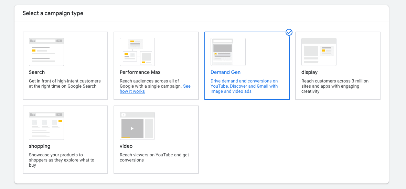Image resolution: width=406 pixels, height=189 pixels.
Task: Click the display campaign illustration icon
Action: 319,52
